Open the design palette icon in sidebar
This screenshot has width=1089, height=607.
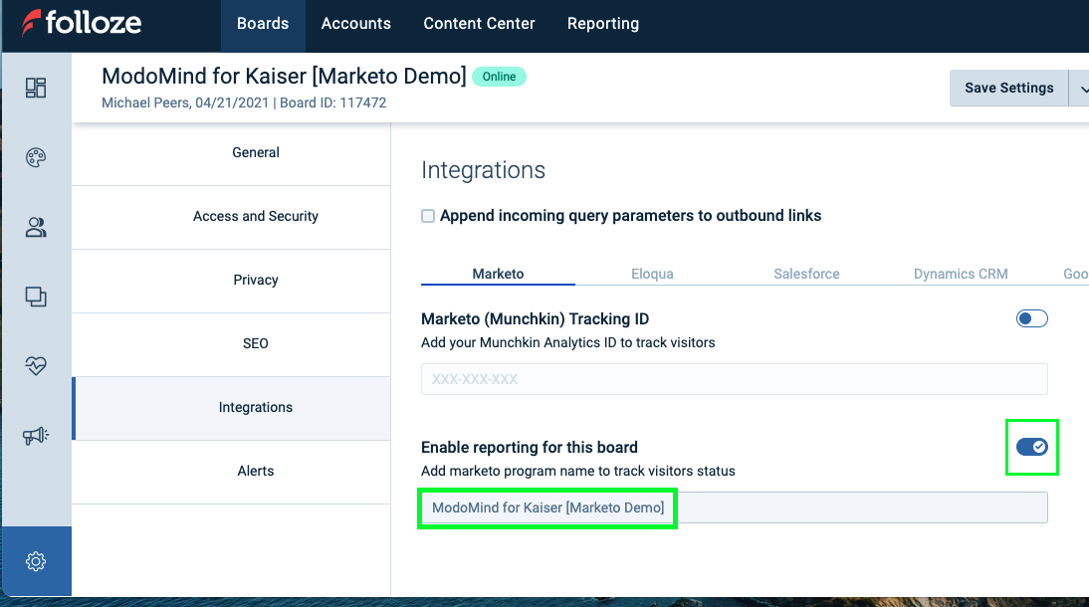(36, 157)
